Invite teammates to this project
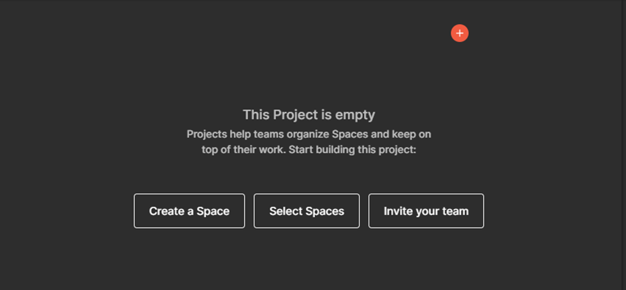 [426, 211]
